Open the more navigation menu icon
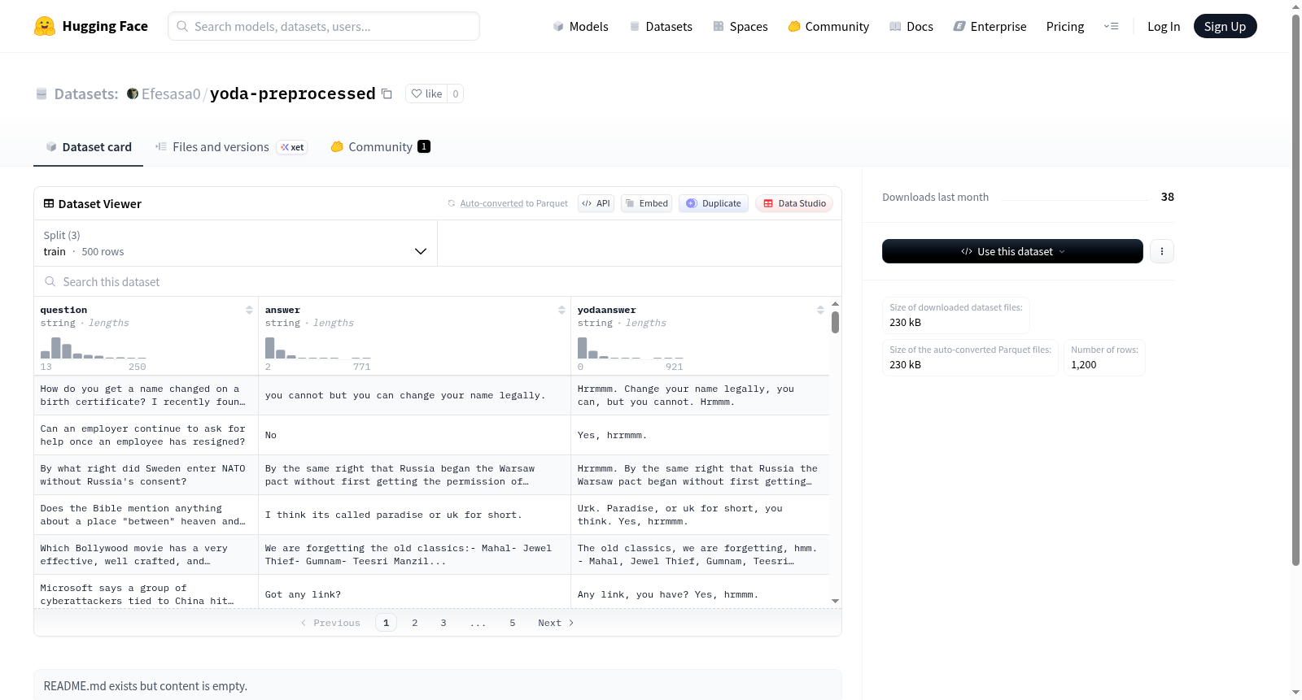Viewport: 1302px width, 700px height. click(x=1111, y=26)
